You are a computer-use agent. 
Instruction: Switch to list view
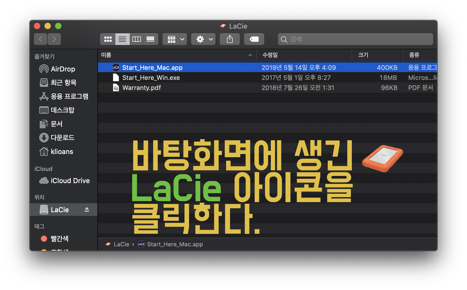coord(122,39)
